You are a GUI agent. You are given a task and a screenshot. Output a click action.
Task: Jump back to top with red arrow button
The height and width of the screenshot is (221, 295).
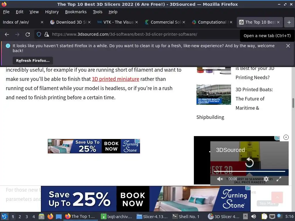pos(277,197)
